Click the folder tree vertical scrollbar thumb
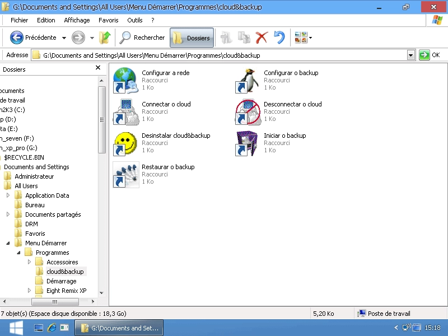Viewport: 448px width, 336px height. point(102,120)
